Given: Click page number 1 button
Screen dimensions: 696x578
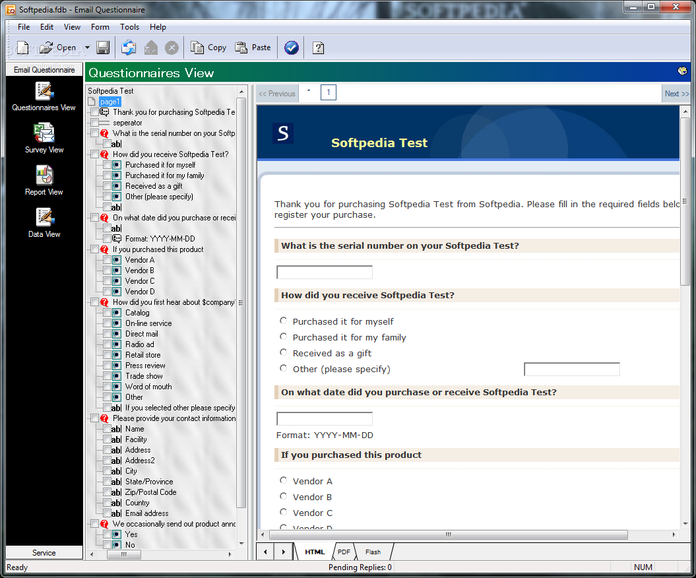Looking at the screenshot, I should tap(329, 92).
